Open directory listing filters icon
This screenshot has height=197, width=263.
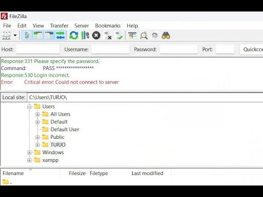(x=133, y=36)
